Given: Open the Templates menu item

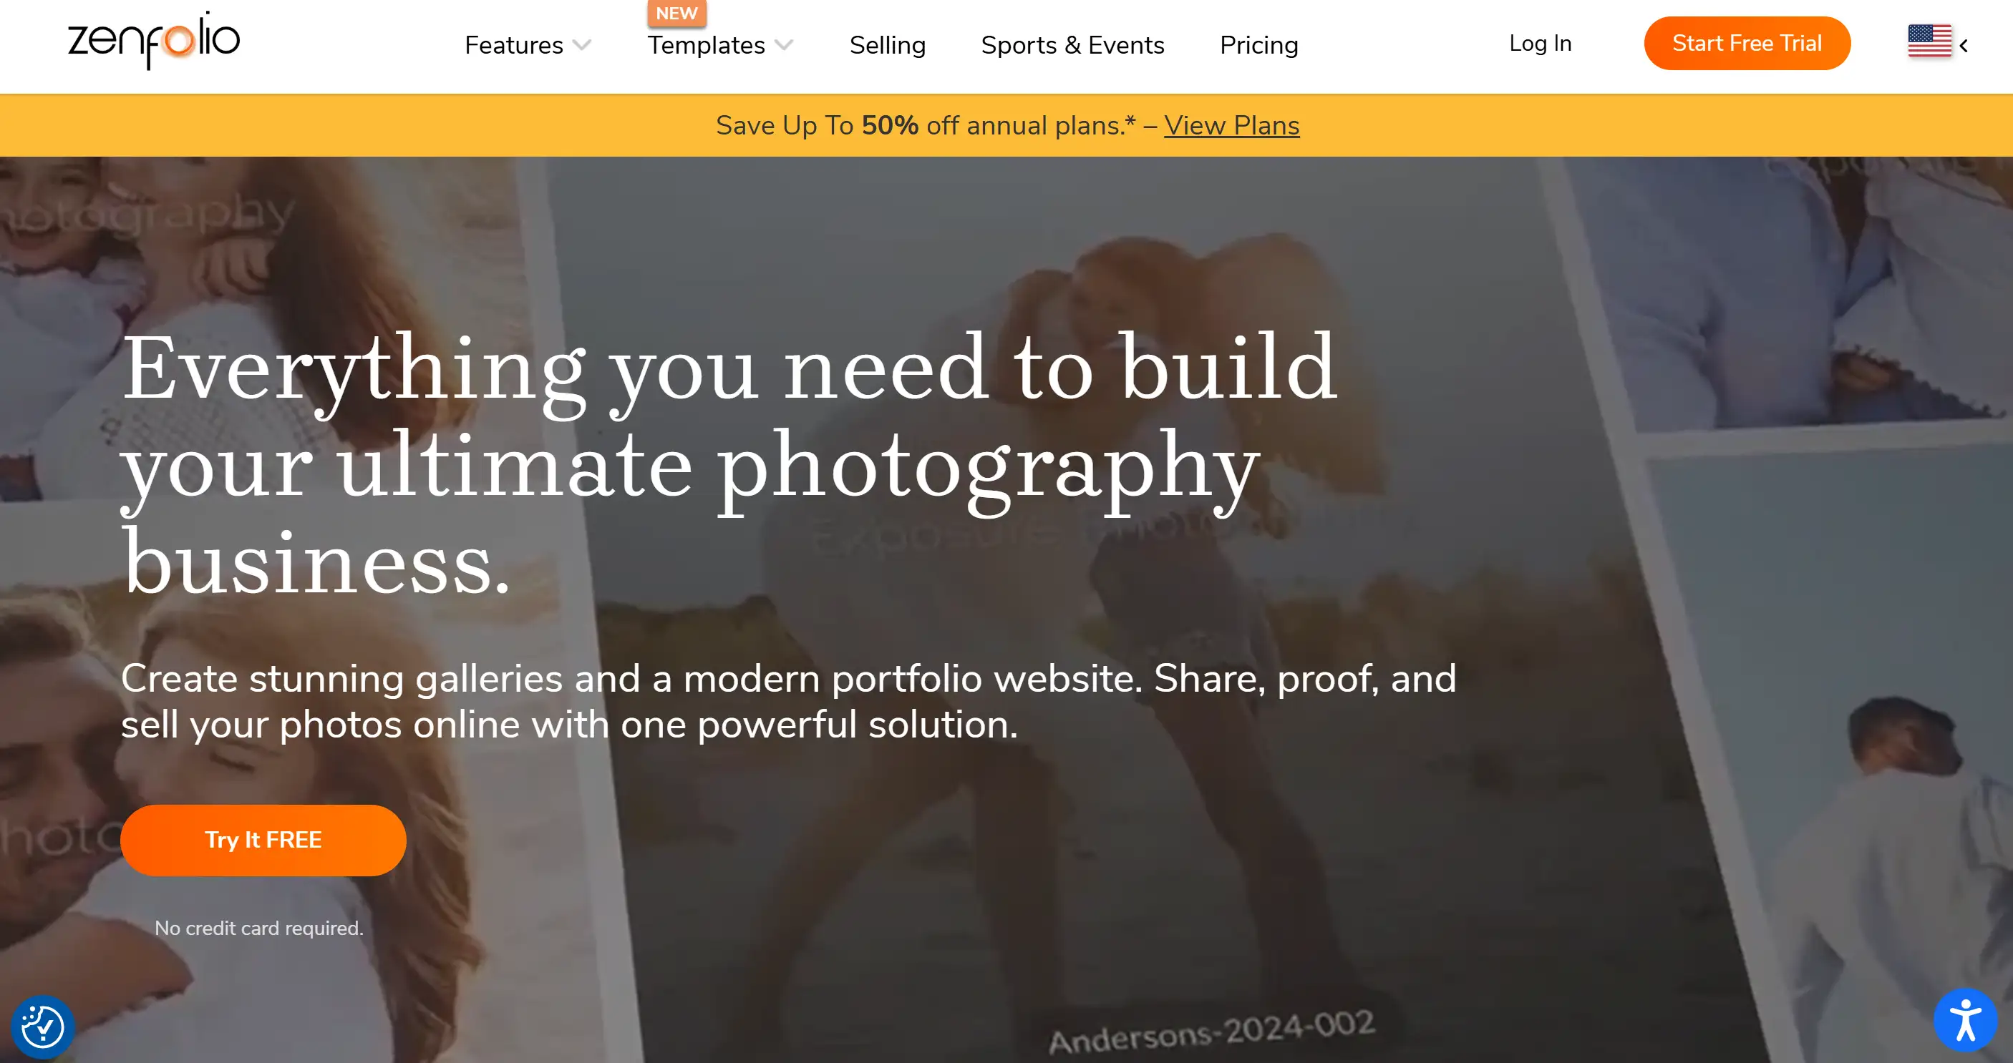Looking at the screenshot, I should tap(706, 45).
